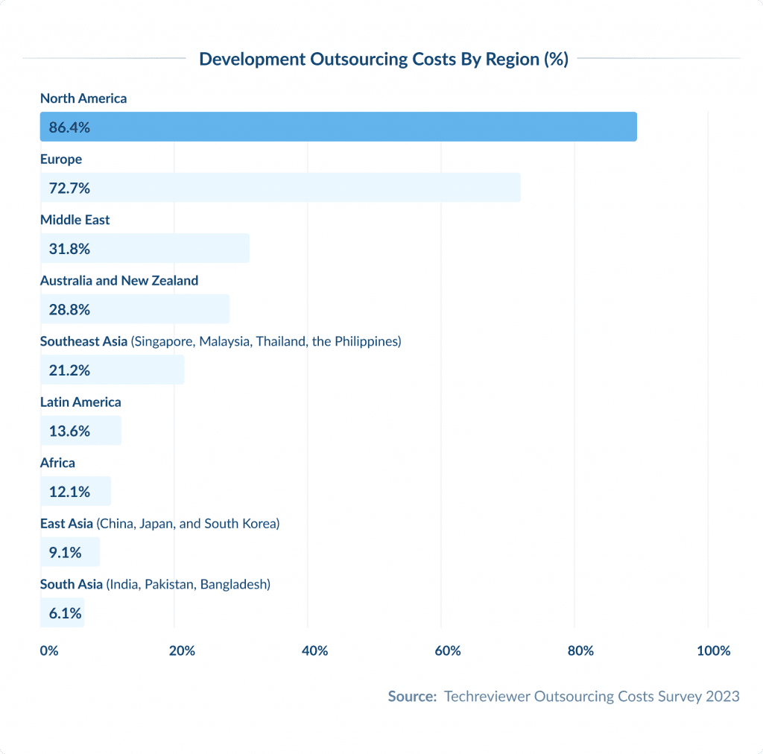763x754 pixels.
Task: Select the Australia and New Zealand bar
Action: pos(134,308)
